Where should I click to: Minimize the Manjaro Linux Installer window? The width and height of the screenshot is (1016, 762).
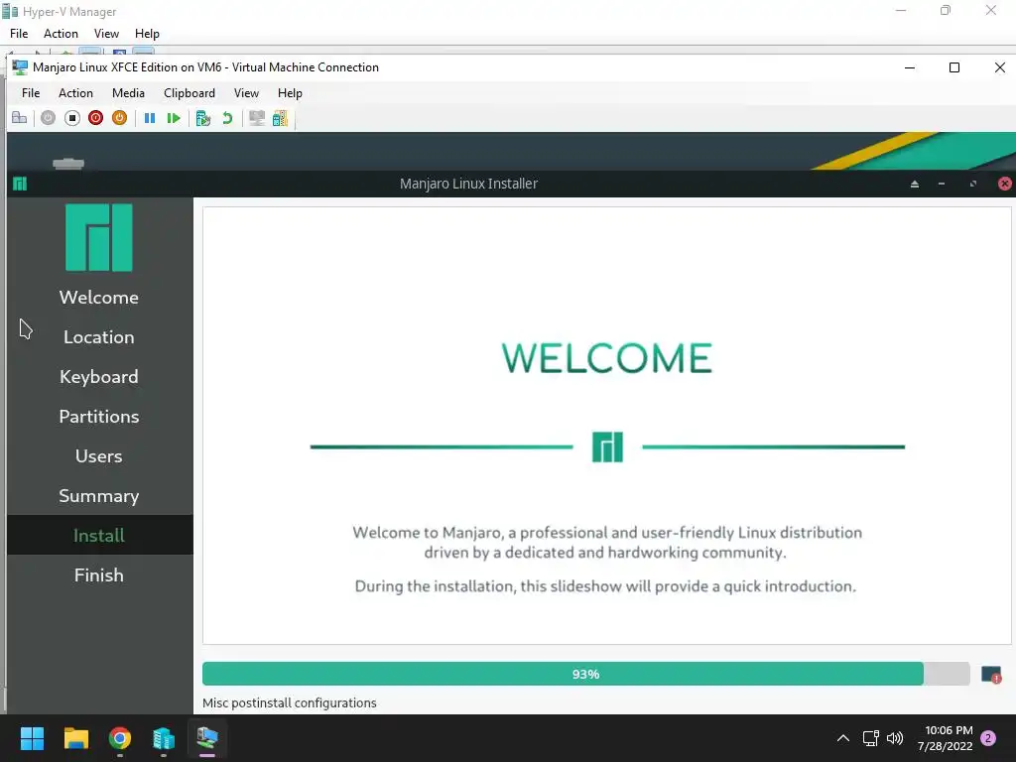coord(942,184)
